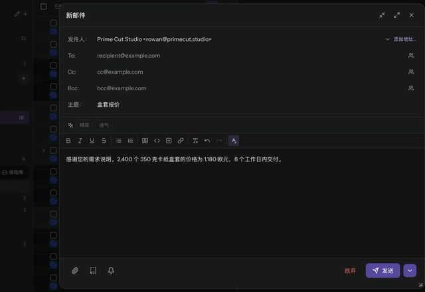Click the compose pencil icon in background sidebar
Image resolution: width=425 pixels, height=292 pixels.
pyautogui.click(x=17, y=14)
